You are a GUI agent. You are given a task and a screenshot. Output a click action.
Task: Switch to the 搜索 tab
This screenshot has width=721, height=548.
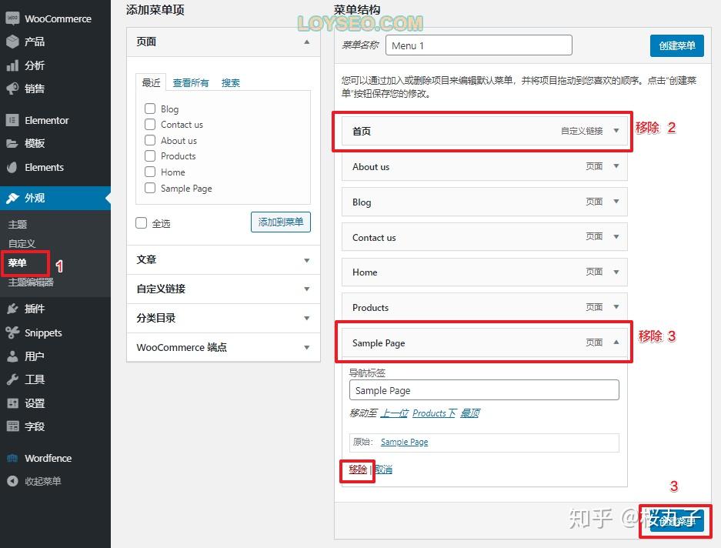click(231, 83)
